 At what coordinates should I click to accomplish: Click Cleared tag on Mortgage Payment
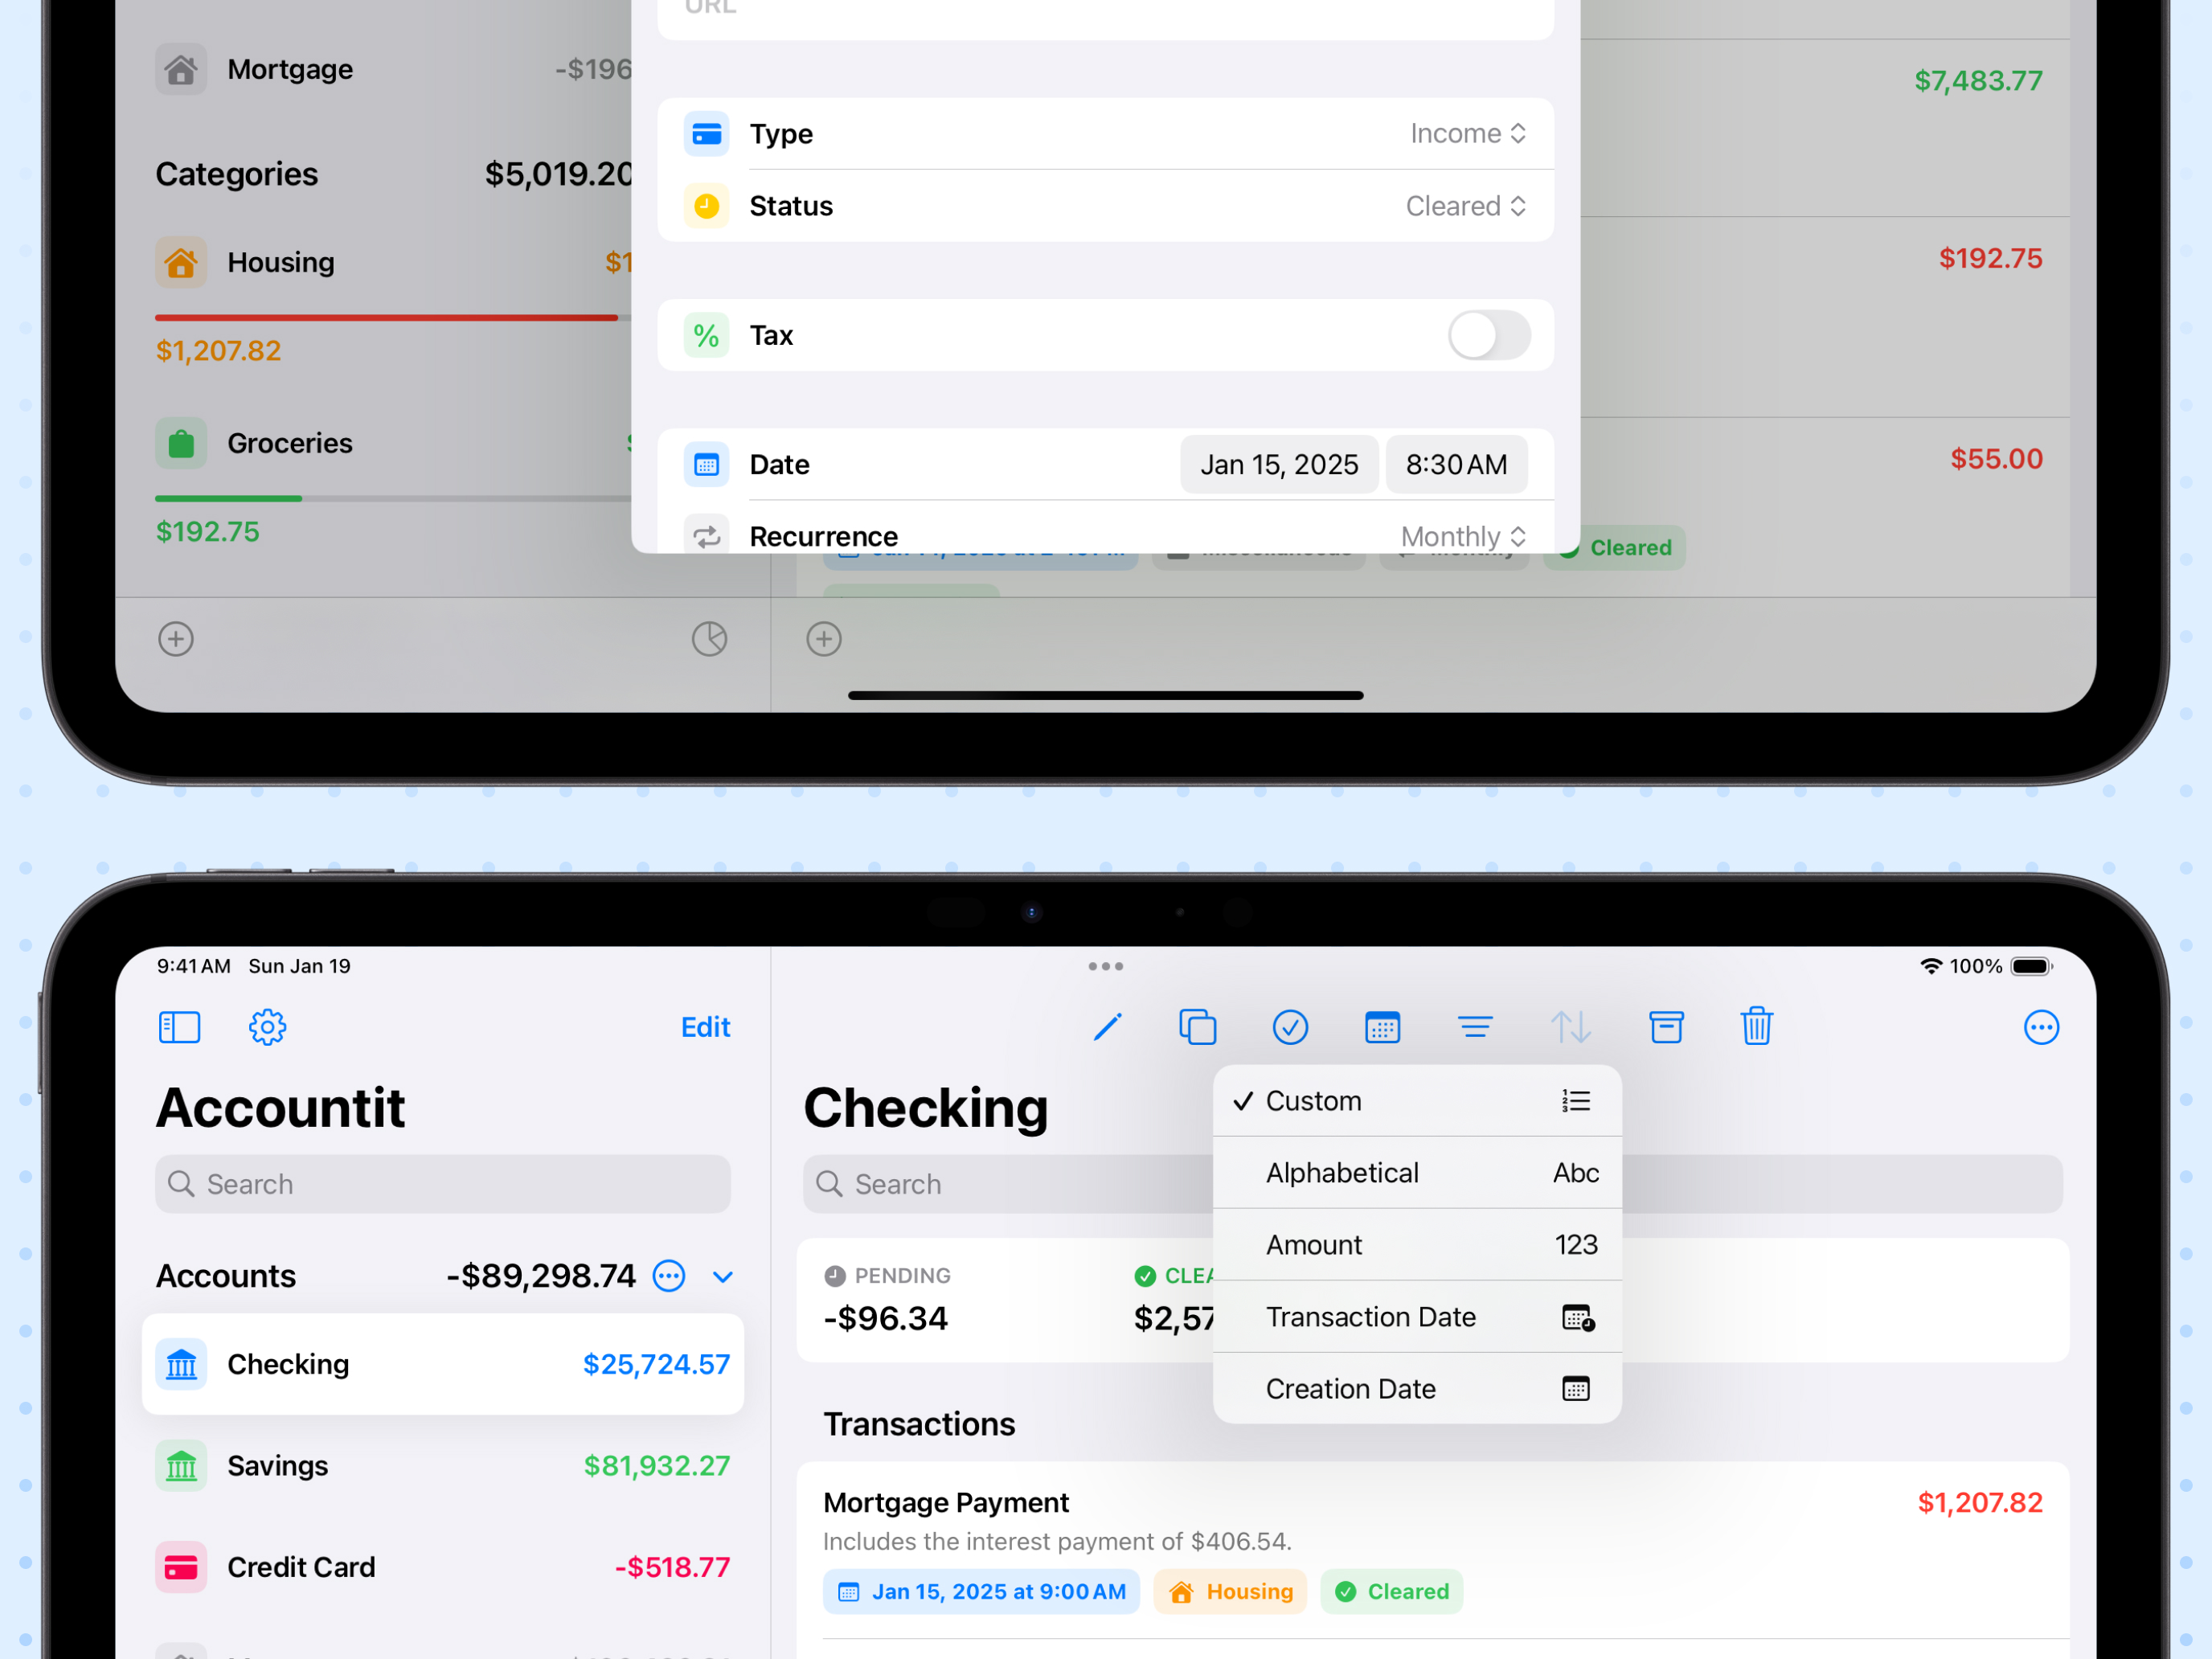point(1392,1591)
